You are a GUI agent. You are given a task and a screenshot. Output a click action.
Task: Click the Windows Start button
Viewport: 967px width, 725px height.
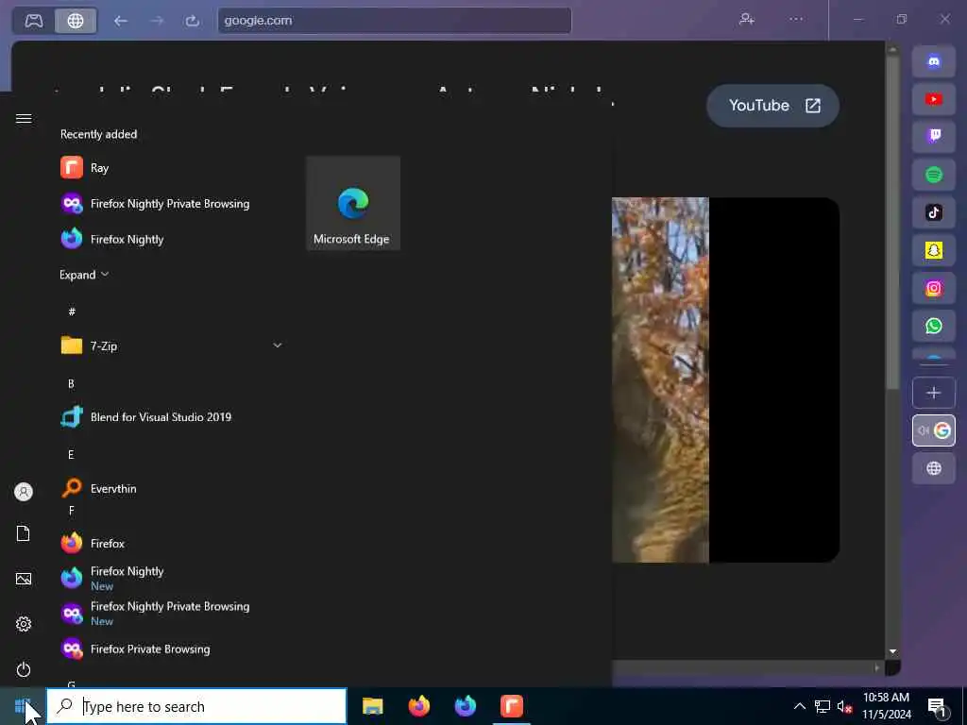[23, 706]
